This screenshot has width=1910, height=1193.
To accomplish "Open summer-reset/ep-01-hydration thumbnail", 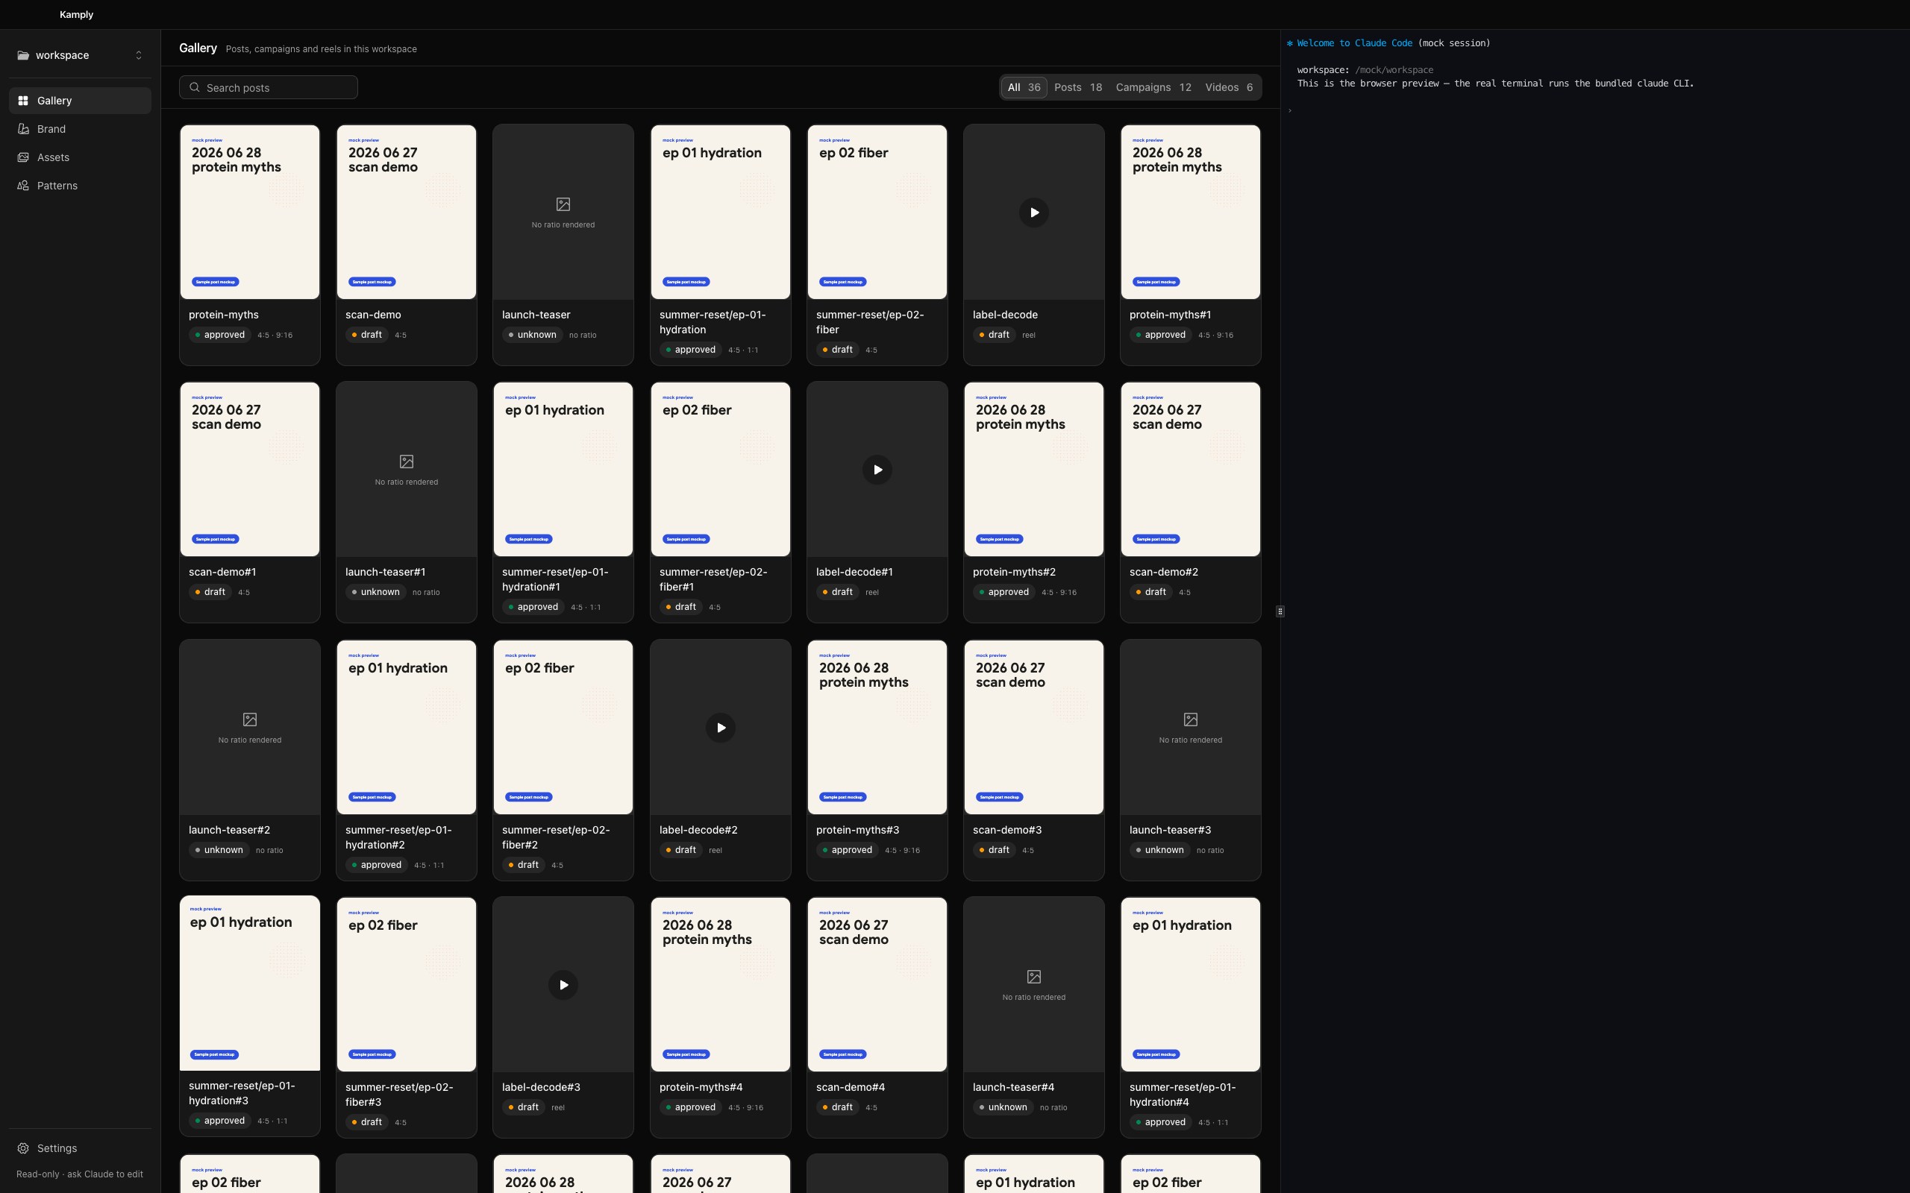I will tap(721, 213).
